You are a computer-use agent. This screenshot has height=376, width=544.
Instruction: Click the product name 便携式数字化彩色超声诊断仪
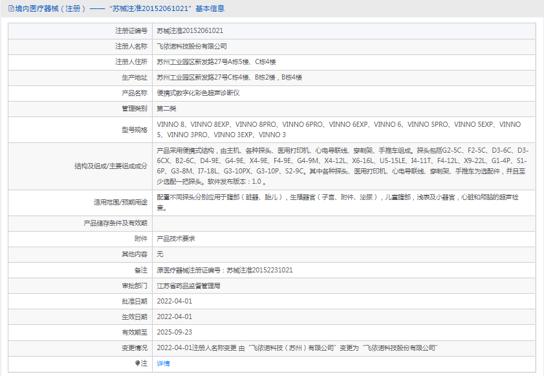pyautogui.click(x=198, y=93)
